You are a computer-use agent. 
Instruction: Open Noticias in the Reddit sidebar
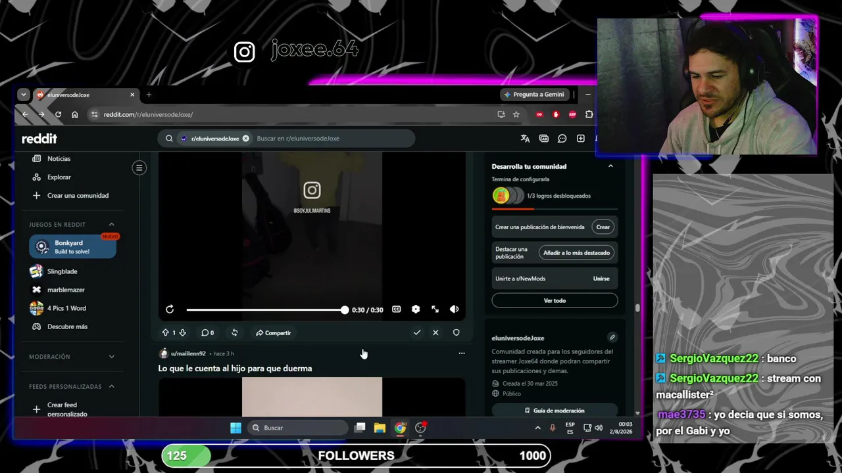[59, 158]
